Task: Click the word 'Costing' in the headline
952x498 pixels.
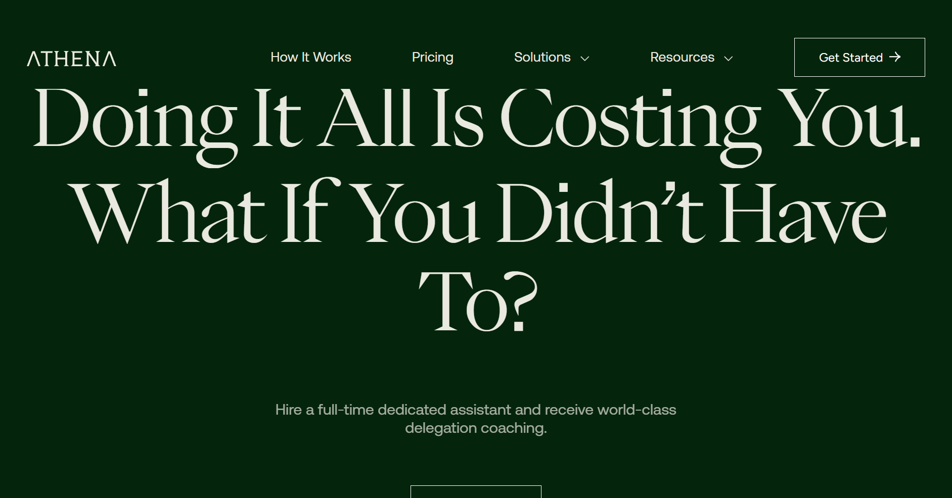Action: pos(631,126)
